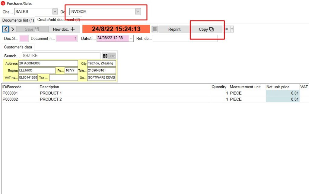Select the PRODUCT 2 row description
The width and height of the screenshot is (309, 194).
(x=51, y=99)
